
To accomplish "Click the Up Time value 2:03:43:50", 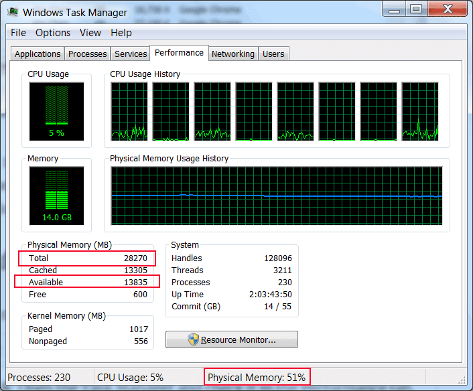I will [x=270, y=295].
